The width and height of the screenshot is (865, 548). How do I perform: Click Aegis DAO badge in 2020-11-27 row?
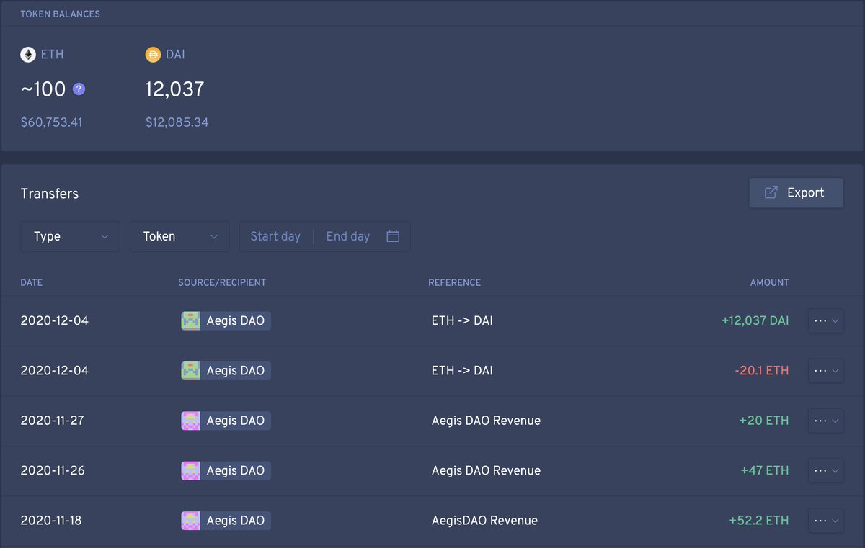tap(226, 421)
